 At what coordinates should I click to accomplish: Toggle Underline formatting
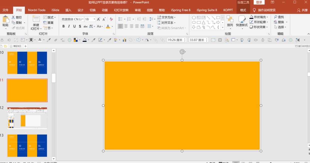[74, 26]
